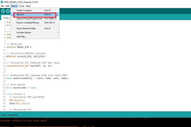Click the 'avrdude: reading on-chip flash data' console line
This screenshot has height=127, width=191.
[24, 121]
